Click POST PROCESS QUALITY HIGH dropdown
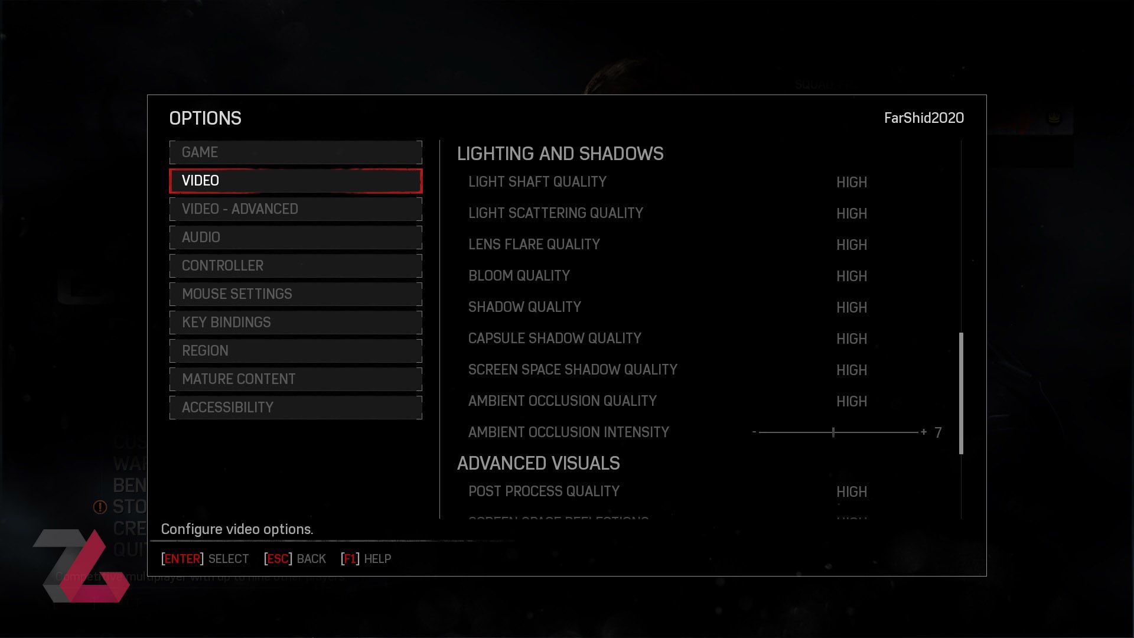Screen dimensions: 1134x638 coord(851,491)
